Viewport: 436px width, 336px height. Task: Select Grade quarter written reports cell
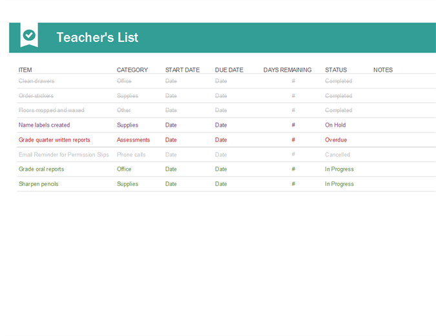54,140
